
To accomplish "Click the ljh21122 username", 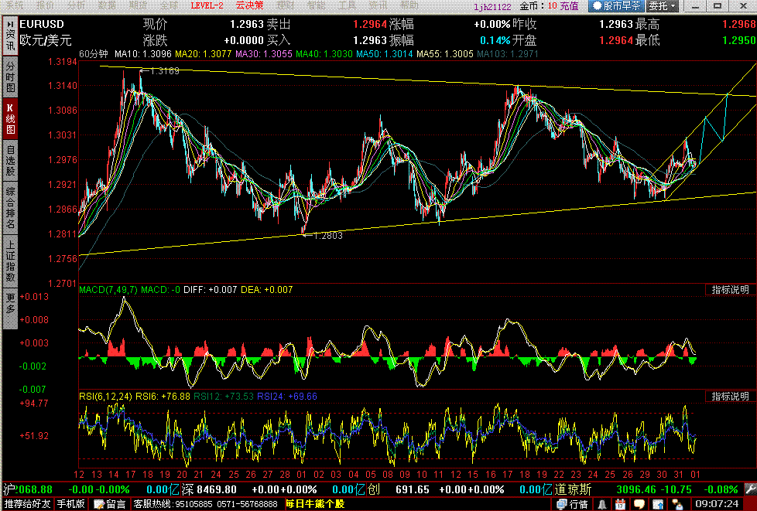I will [492, 5].
